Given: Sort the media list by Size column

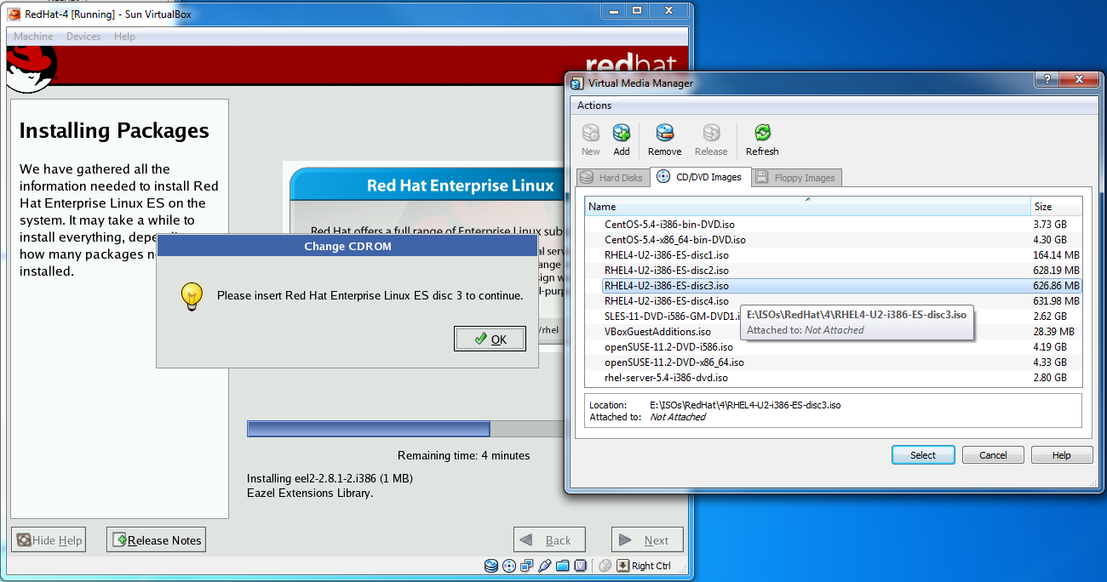Looking at the screenshot, I should tap(1056, 207).
